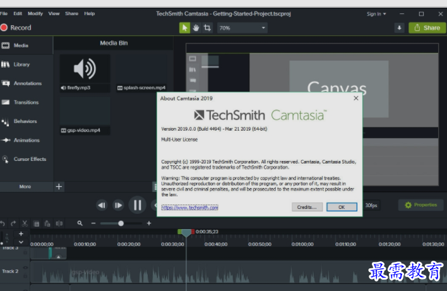Open the Properties panel
The height and width of the screenshot is (291, 447).
420,205
